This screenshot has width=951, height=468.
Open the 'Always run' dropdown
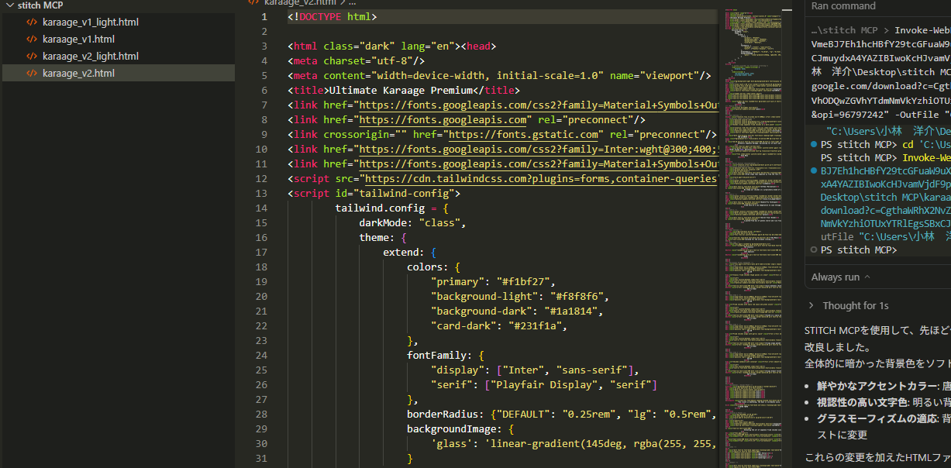tap(840, 277)
